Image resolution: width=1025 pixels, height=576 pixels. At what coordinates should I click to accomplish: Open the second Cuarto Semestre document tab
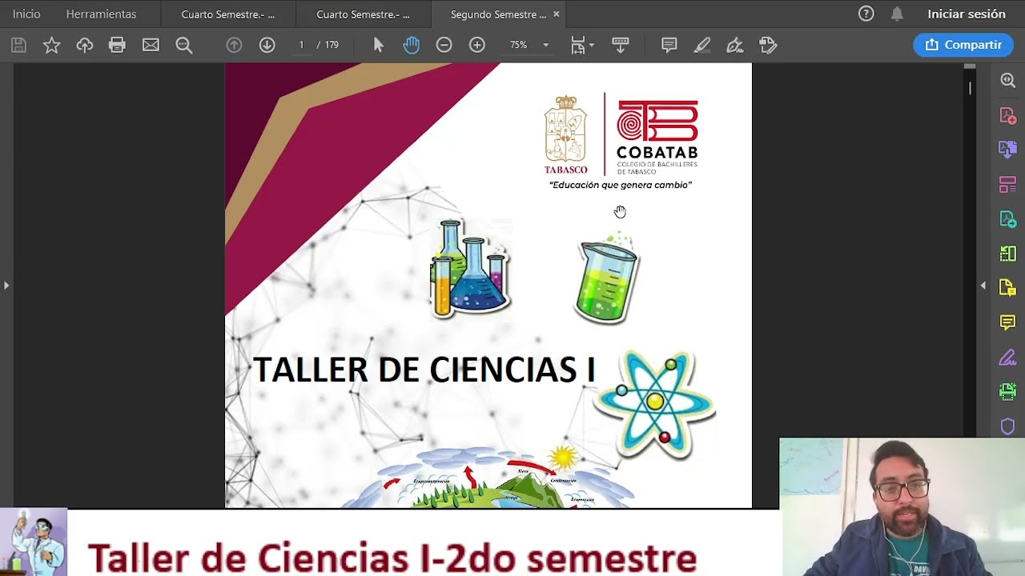pyautogui.click(x=363, y=14)
